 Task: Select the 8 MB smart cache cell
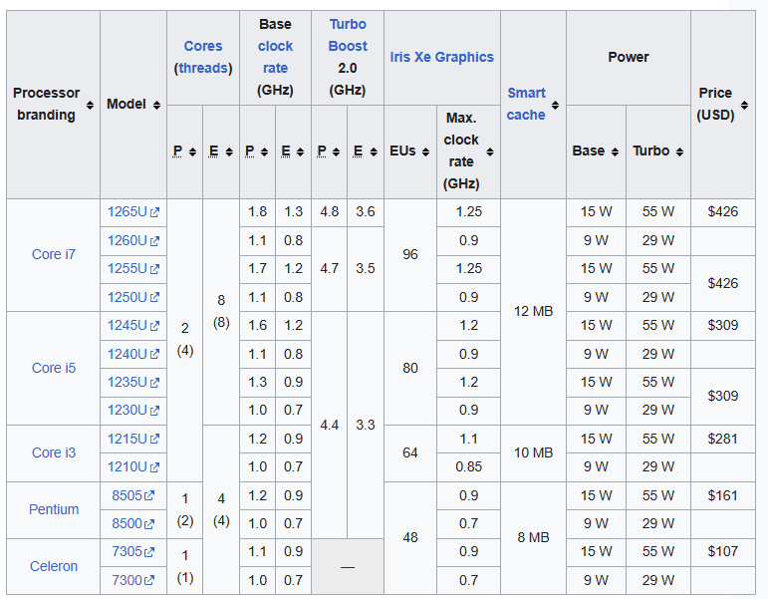pos(533,538)
